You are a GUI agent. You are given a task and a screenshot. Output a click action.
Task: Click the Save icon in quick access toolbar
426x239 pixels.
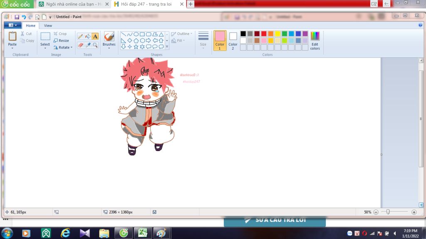(x=17, y=17)
